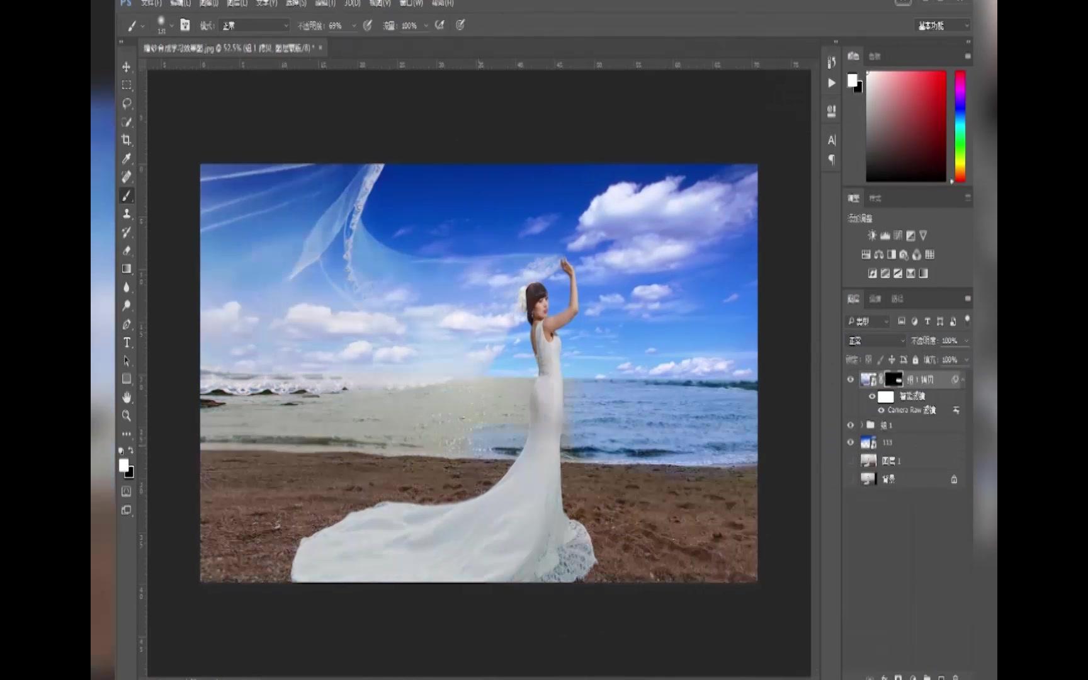Select the Brush tool in toolbox

[x=127, y=196]
